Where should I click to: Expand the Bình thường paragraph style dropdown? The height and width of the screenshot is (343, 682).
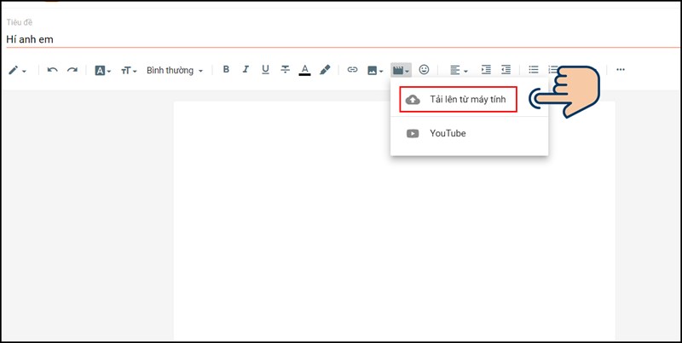tap(175, 70)
